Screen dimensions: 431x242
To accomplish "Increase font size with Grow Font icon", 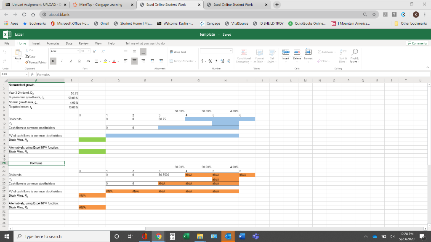I will point(94,51).
